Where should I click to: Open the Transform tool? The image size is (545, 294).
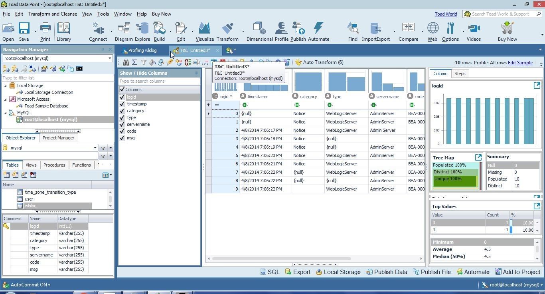[x=227, y=32]
